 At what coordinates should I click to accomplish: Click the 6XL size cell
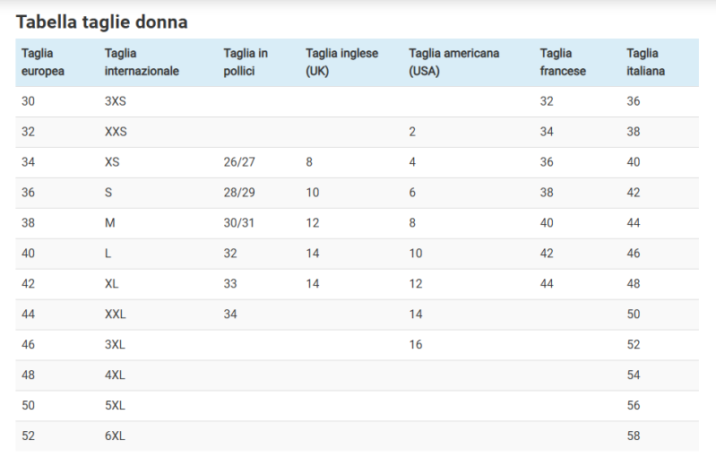pyautogui.click(x=115, y=436)
